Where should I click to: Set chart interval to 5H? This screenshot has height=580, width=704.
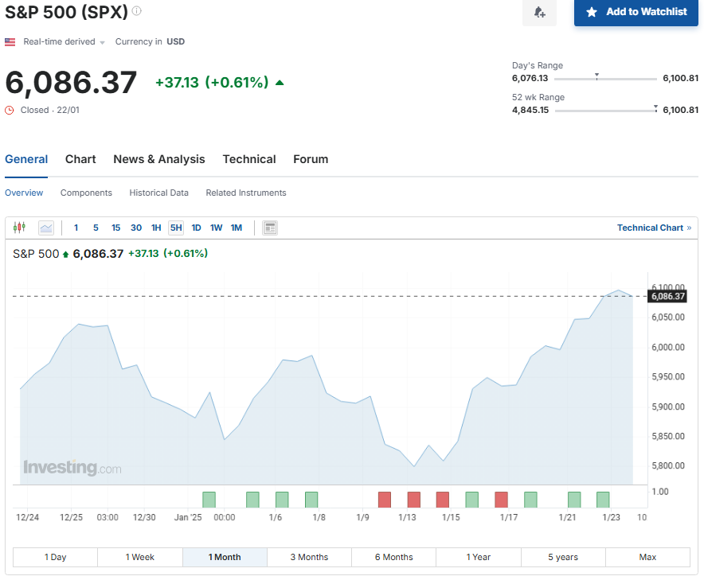[176, 228]
